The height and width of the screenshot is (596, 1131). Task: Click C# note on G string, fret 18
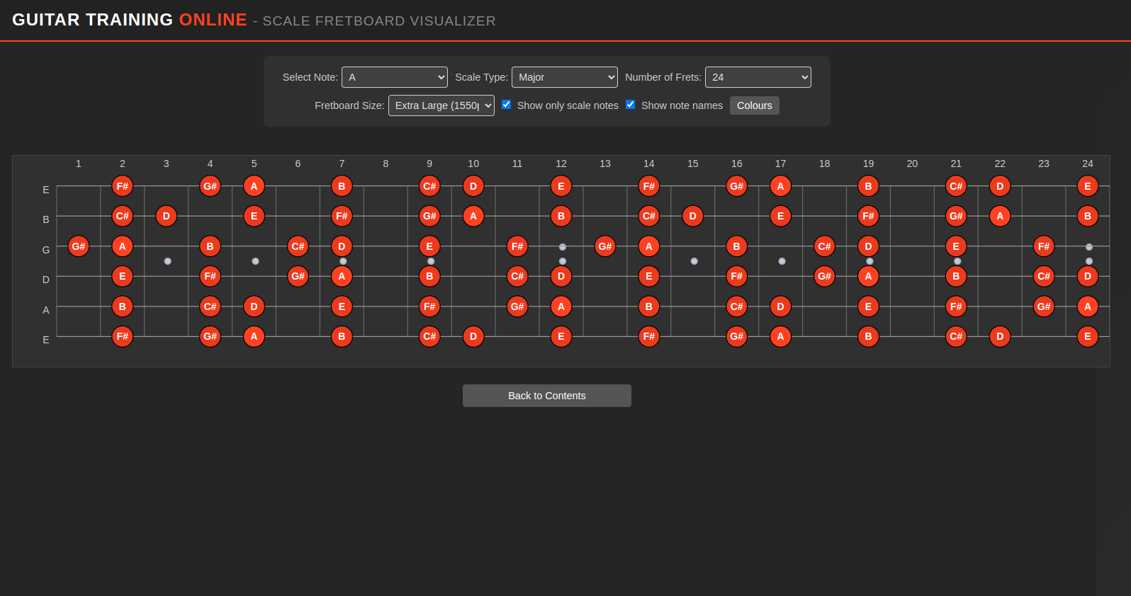tap(824, 246)
